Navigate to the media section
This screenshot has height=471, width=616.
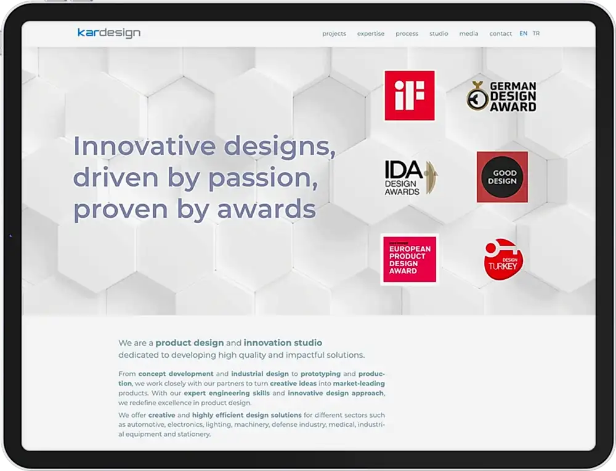tap(469, 34)
